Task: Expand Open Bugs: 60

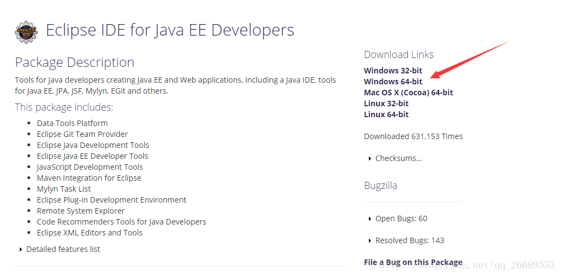Action: (397, 219)
